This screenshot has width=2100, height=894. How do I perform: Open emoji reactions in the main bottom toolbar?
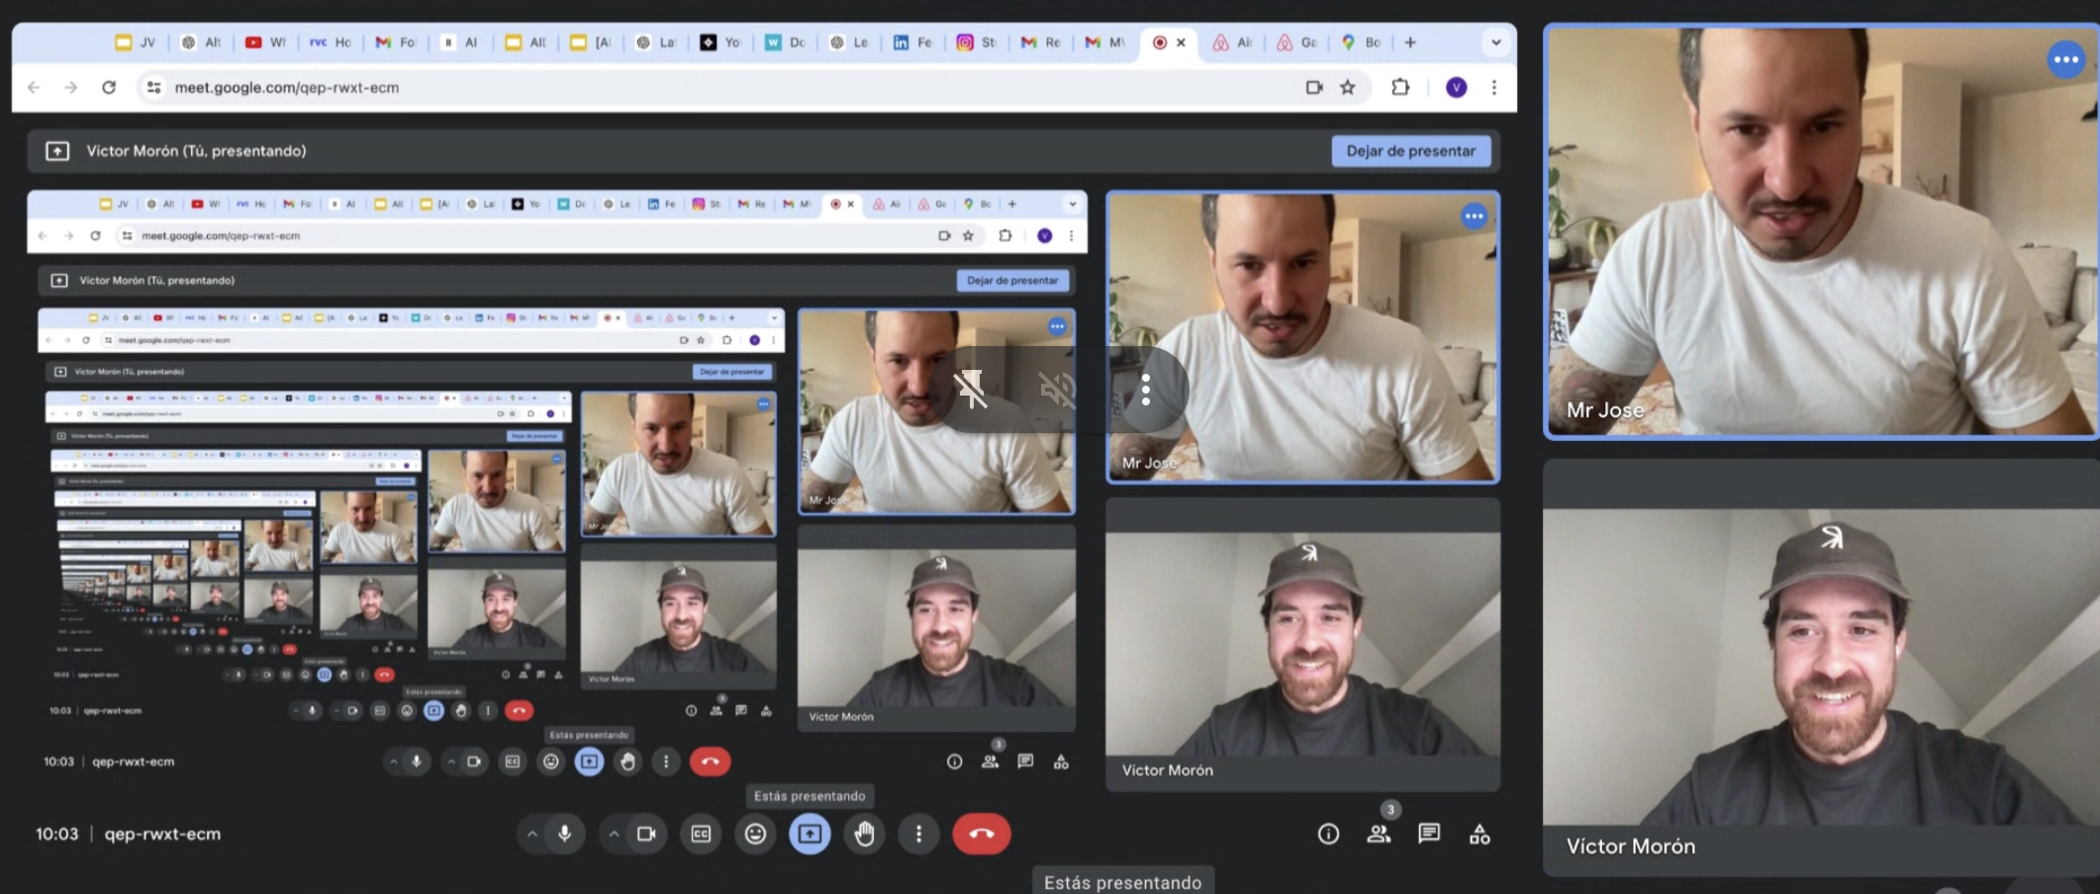755,834
